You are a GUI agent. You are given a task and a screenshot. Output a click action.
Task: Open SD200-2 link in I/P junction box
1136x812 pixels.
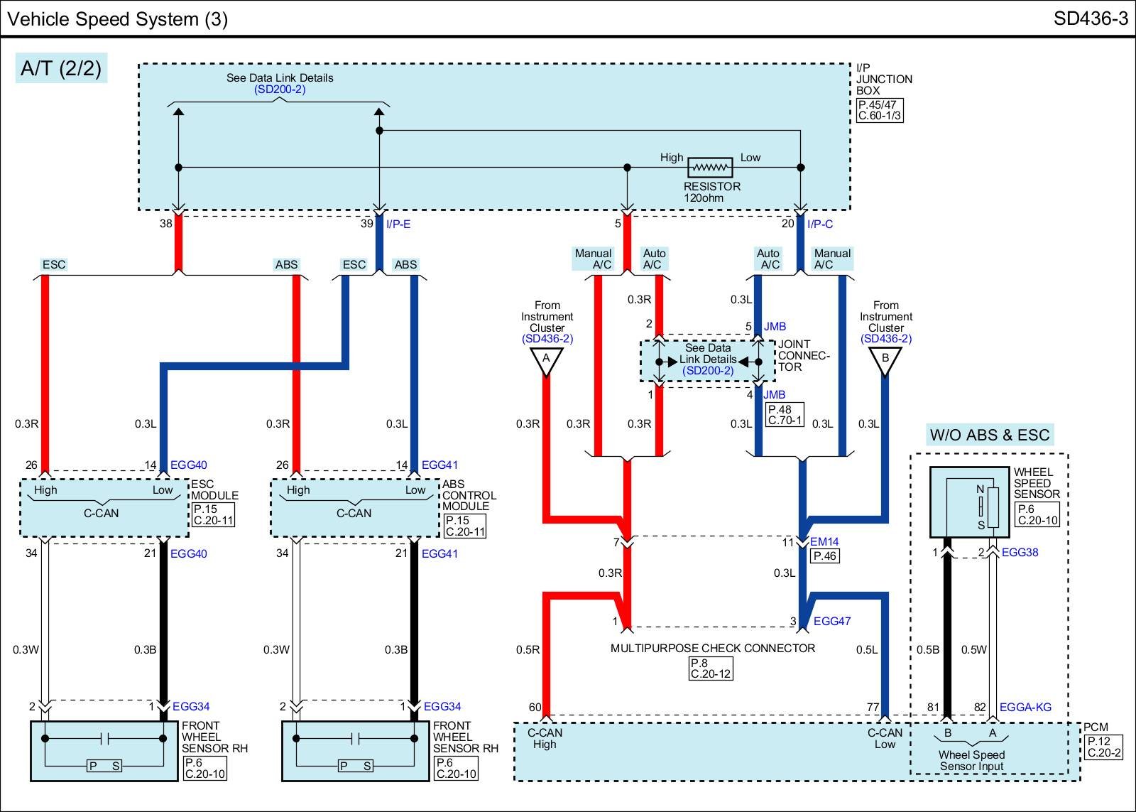point(280,90)
